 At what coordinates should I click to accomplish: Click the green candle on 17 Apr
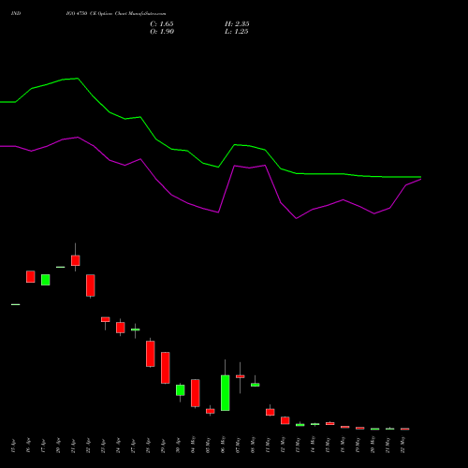pyautogui.click(x=46, y=280)
